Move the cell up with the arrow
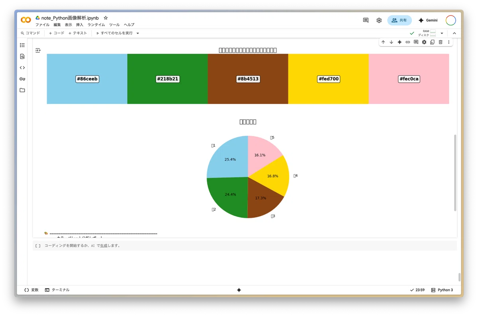The width and height of the screenshot is (478, 316). tap(383, 42)
